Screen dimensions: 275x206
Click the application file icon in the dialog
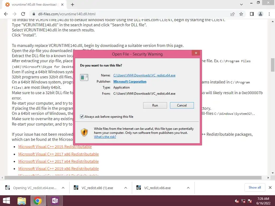coord(84,77)
